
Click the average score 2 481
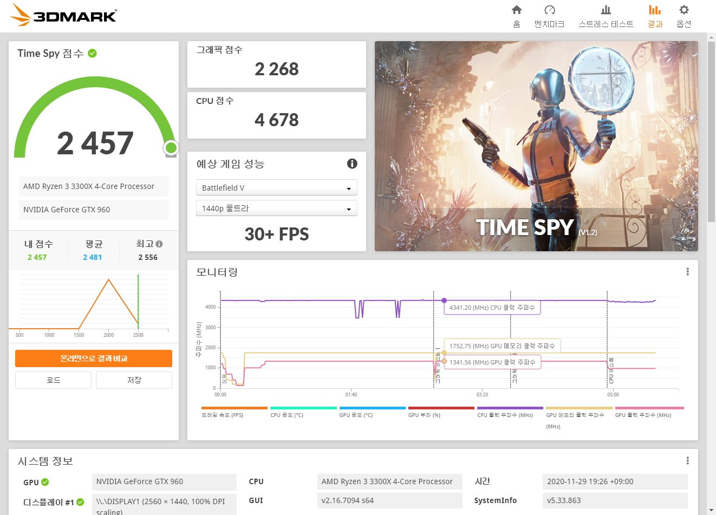pyautogui.click(x=93, y=257)
